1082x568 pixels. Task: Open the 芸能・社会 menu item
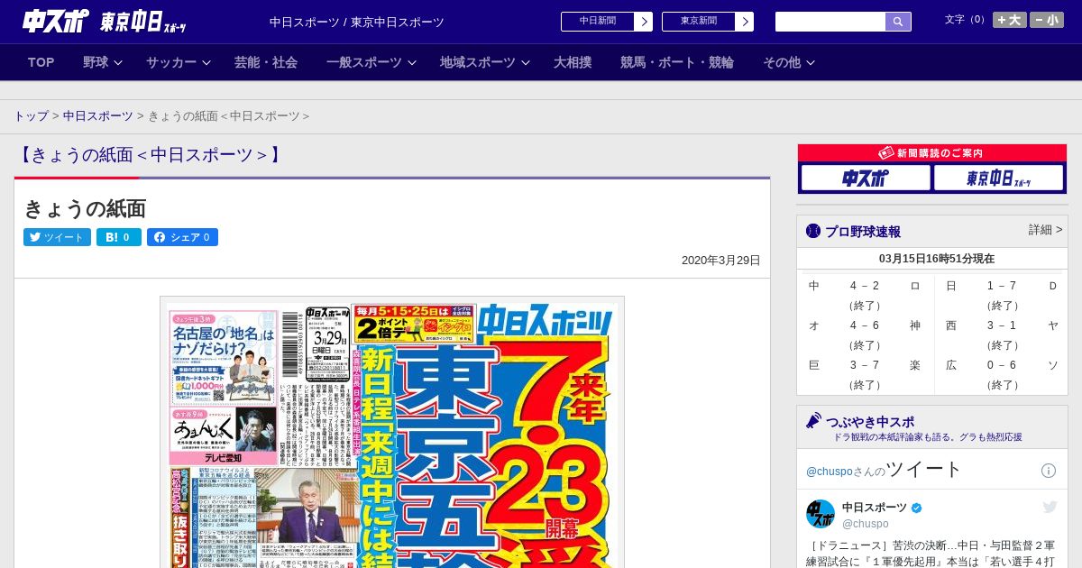[x=266, y=62]
